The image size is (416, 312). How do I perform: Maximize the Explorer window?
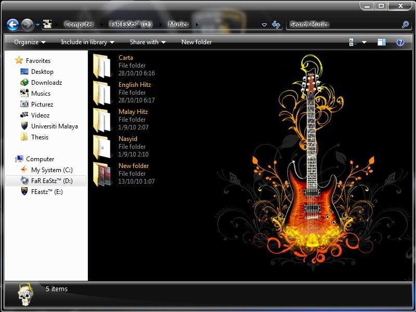pyautogui.click(x=381, y=5)
